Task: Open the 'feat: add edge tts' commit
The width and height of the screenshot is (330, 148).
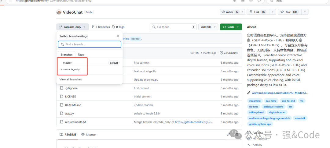Action: [145, 71]
